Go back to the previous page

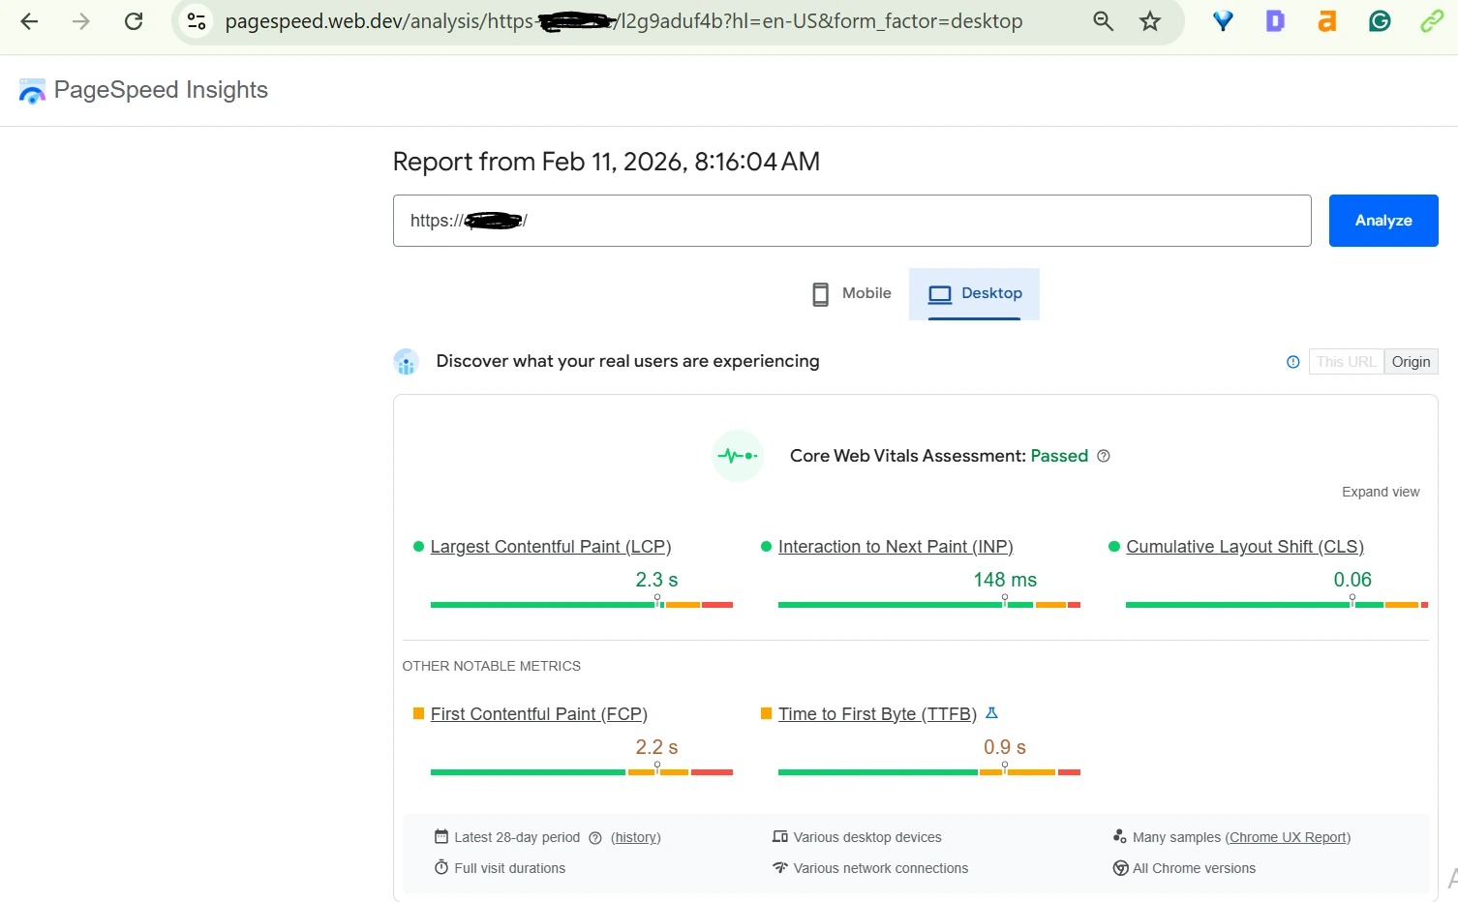coord(29,21)
